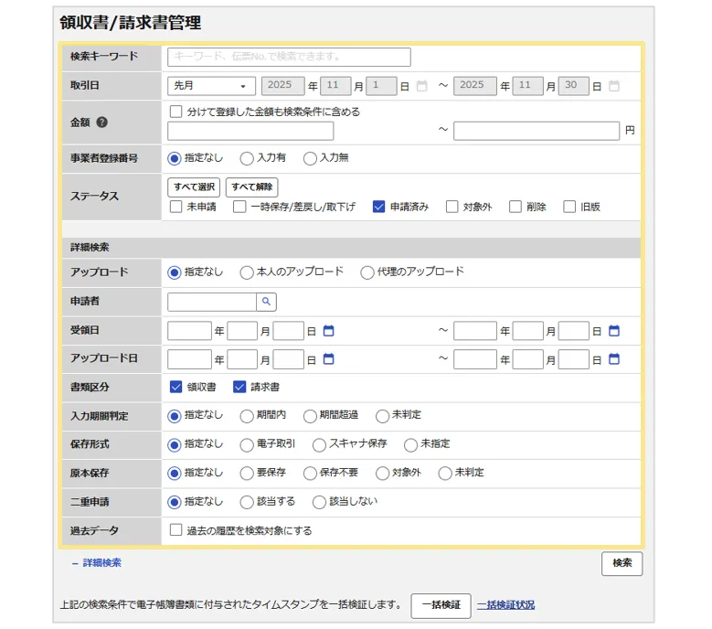The image size is (712, 629).
Task: Collapse the 詳細検索 section link
Action: click(x=97, y=563)
